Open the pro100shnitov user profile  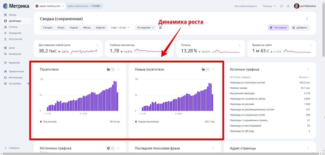pos(305,6)
